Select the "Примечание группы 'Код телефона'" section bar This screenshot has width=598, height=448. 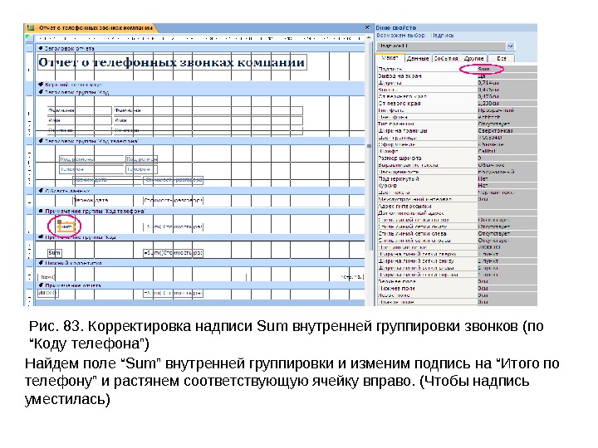click(200, 211)
